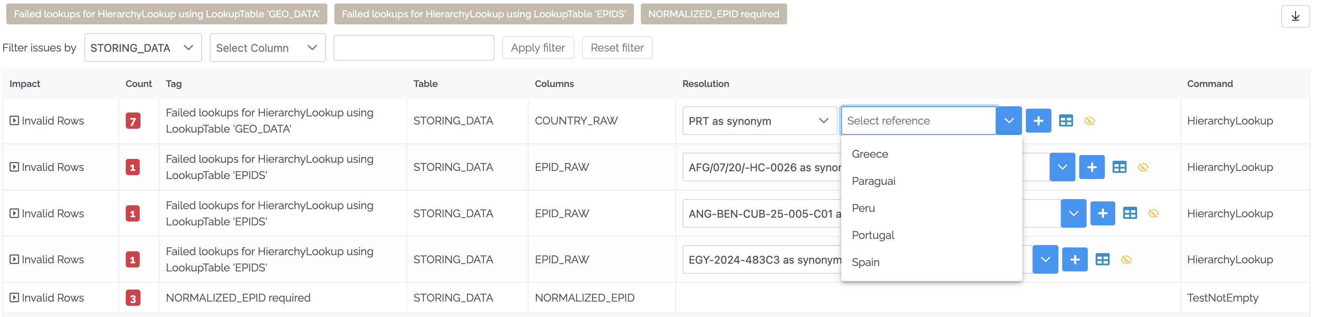Collapse the Select reference dropdown arrow
This screenshot has width=1318, height=317.
[1008, 121]
